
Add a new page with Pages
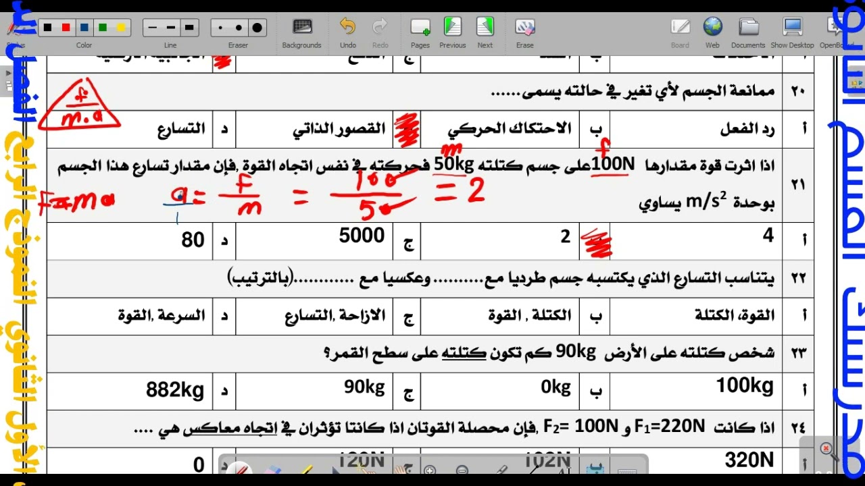click(420, 33)
